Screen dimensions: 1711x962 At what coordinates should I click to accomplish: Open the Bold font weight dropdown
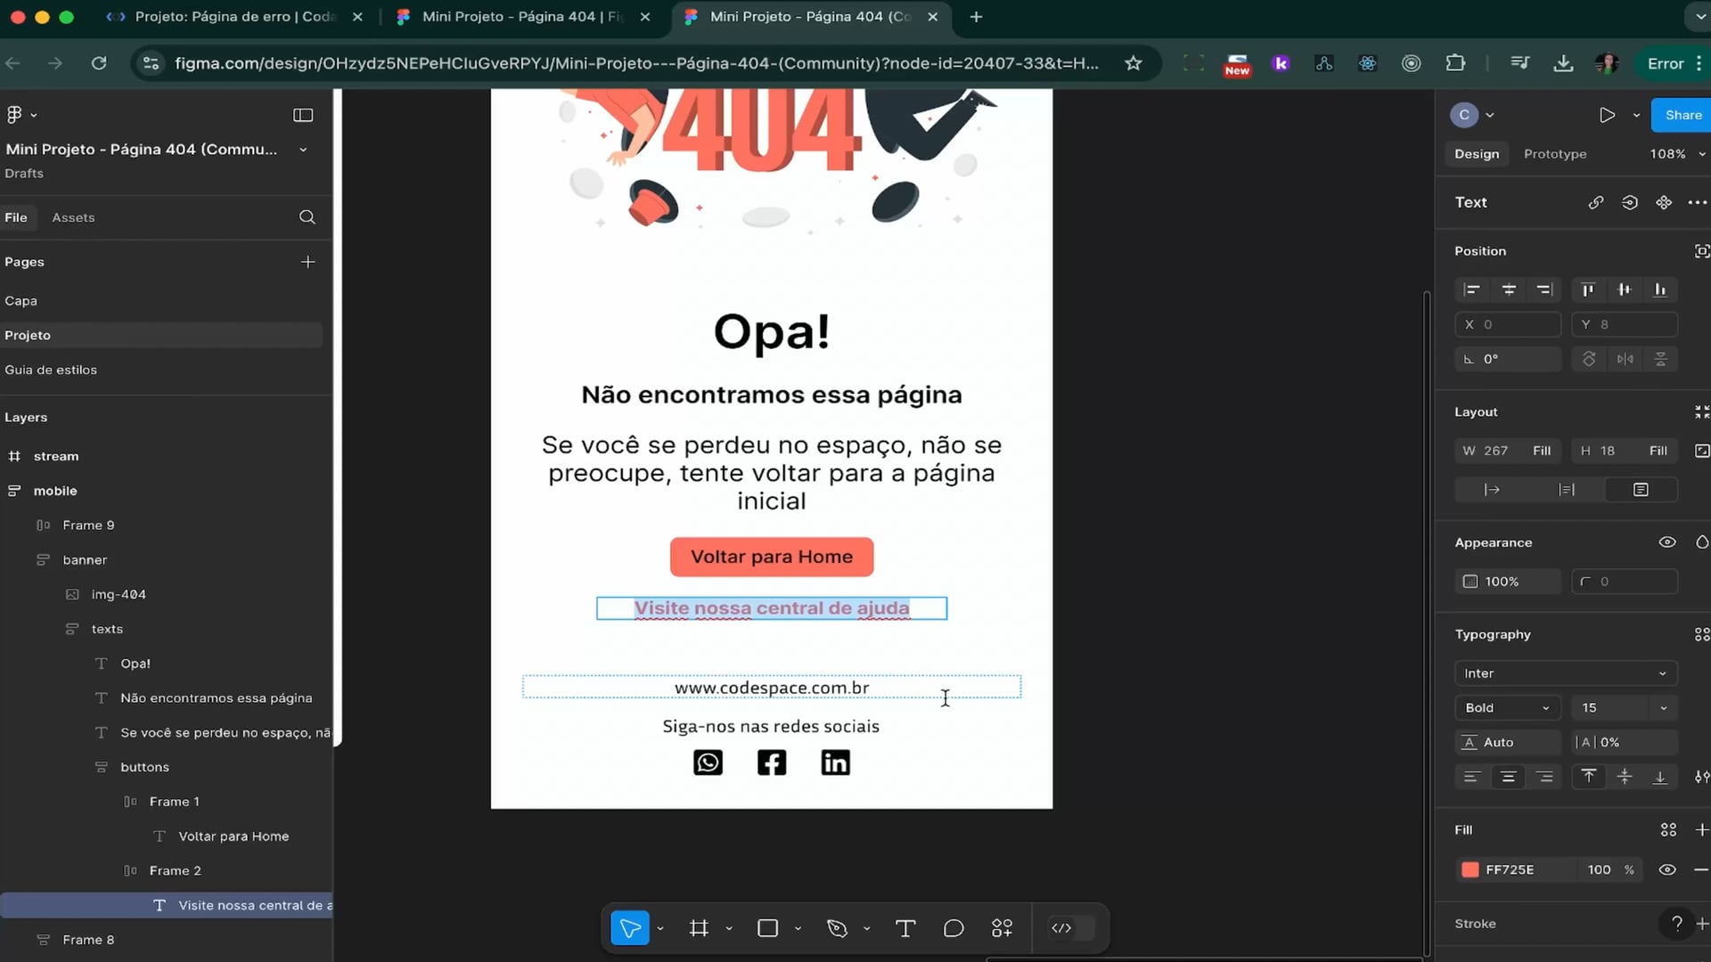(x=1507, y=708)
